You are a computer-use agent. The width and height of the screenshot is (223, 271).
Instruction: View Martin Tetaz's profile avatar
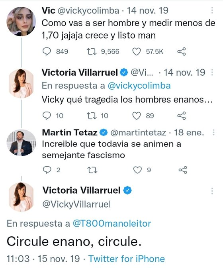coord(21,143)
